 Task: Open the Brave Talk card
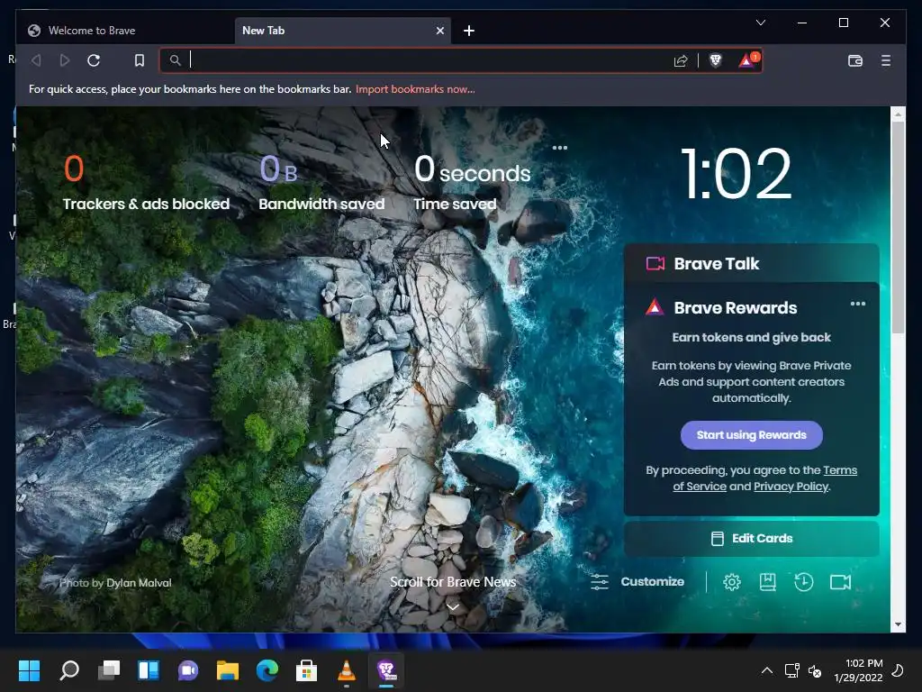coord(752,264)
